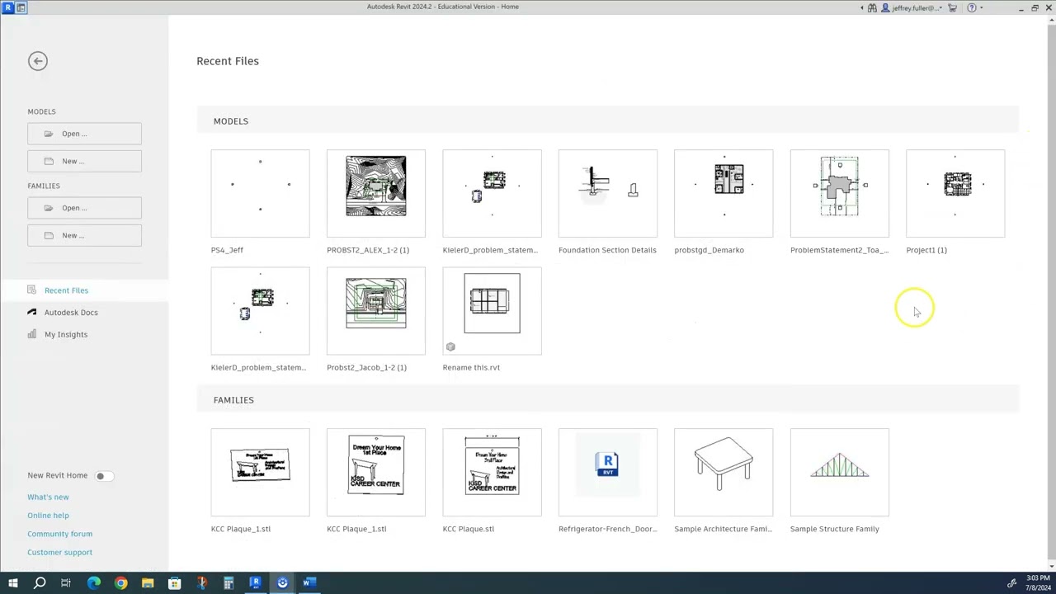
Task: Click the Sample Structure Family label
Action: [x=834, y=529]
